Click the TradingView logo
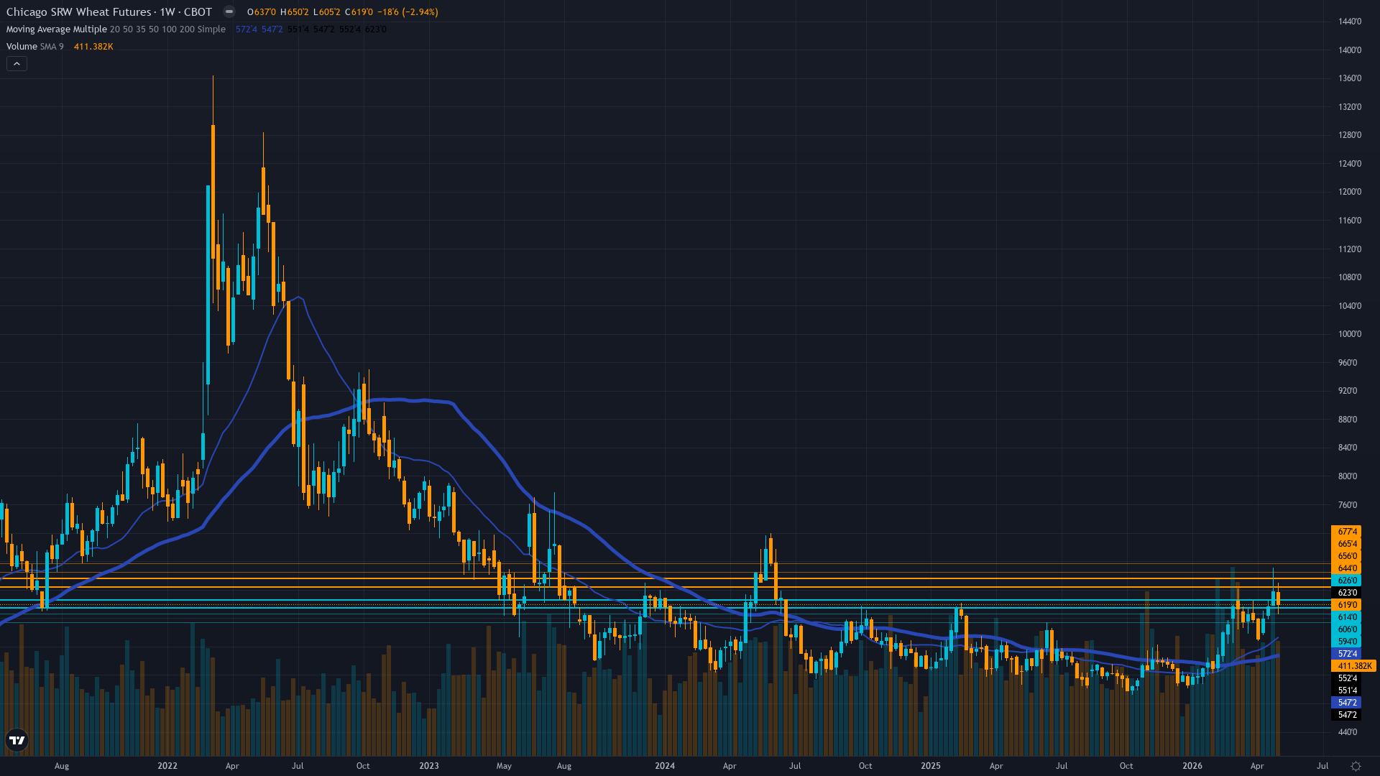Viewport: 1380px width, 776px height. click(x=17, y=740)
